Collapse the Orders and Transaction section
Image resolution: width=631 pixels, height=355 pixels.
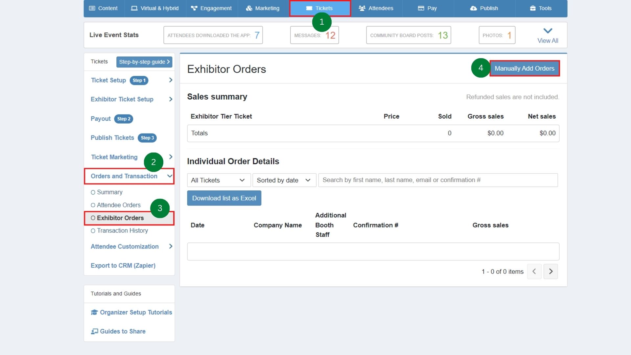170,176
